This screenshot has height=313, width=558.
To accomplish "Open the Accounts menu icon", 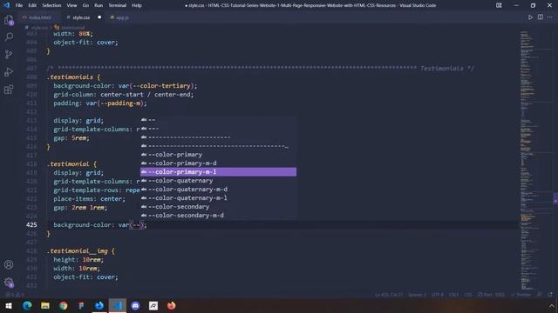I will point(9,264).
